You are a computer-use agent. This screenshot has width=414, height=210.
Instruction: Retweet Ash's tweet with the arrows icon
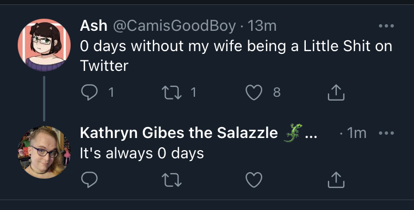coord(171,92)
